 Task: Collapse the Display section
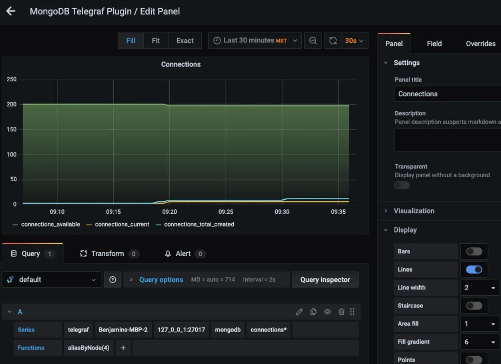coord(386,230)
